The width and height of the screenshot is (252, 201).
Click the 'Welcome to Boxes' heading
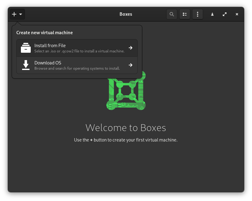coord(126,128)
